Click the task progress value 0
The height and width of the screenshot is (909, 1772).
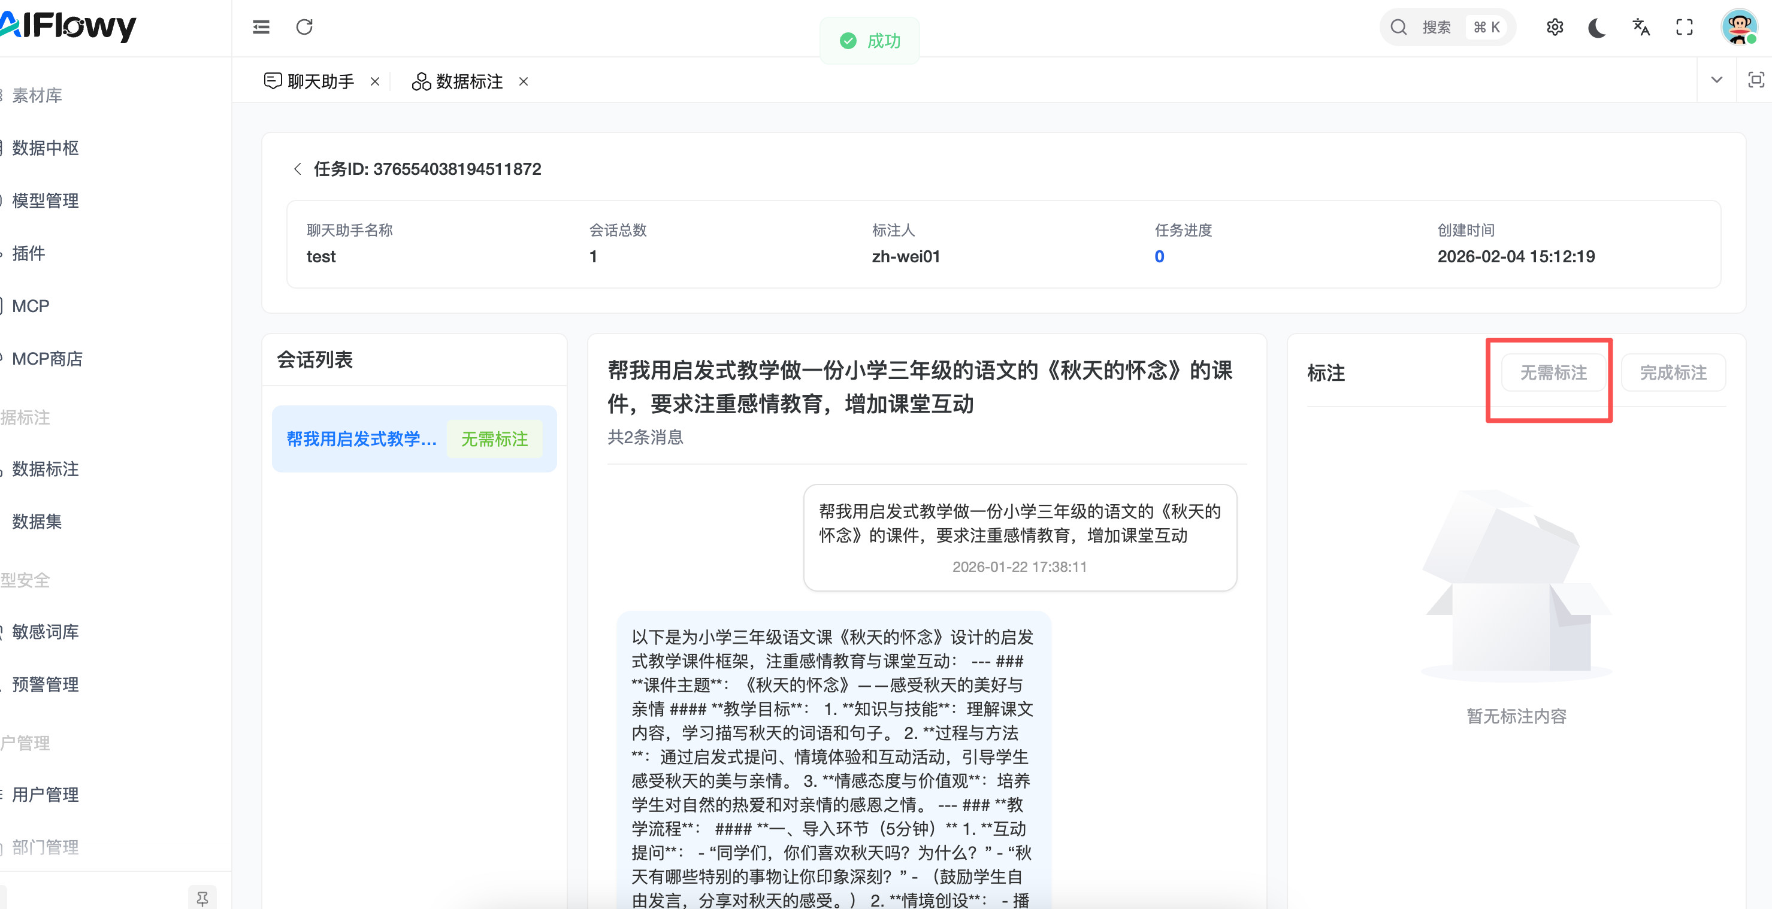click(x=1159, y=256)
